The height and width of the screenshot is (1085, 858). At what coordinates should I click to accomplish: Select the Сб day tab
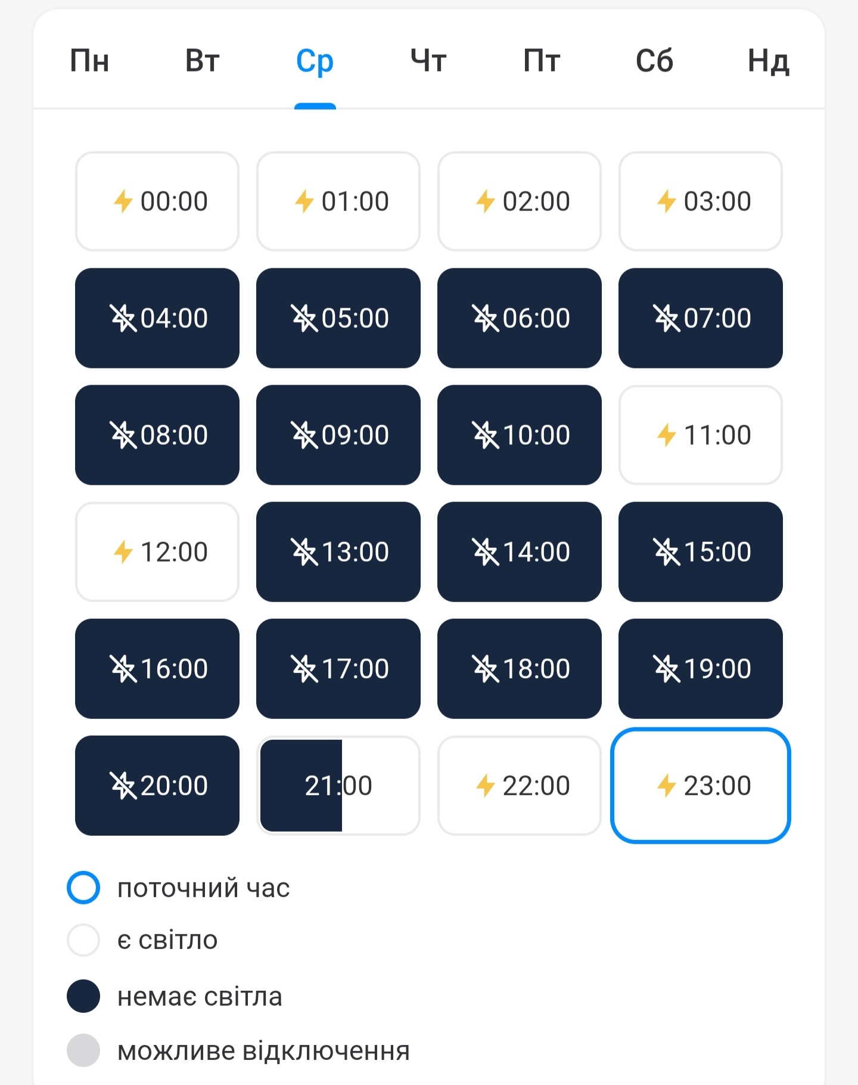click(x=654, y=61)
